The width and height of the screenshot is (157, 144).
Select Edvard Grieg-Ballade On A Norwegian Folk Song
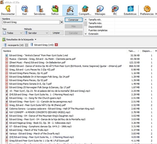(39, 77)
